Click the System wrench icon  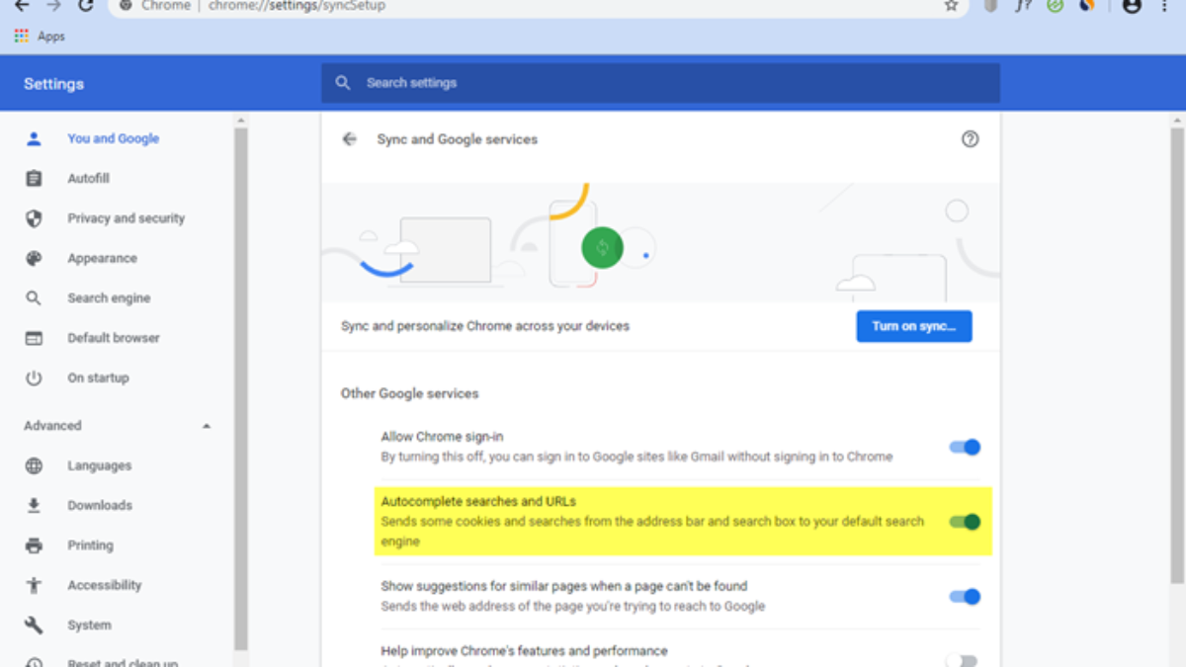(34, 625)
